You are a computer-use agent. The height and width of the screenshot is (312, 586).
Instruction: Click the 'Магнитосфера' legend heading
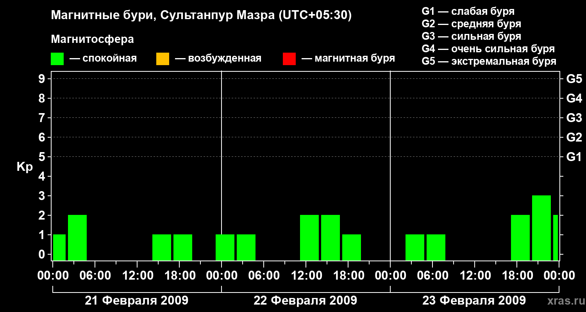(93, 39)
